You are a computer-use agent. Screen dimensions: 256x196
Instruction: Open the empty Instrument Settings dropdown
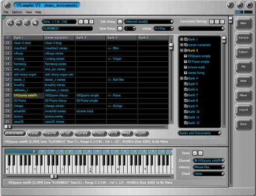[201, 29]
